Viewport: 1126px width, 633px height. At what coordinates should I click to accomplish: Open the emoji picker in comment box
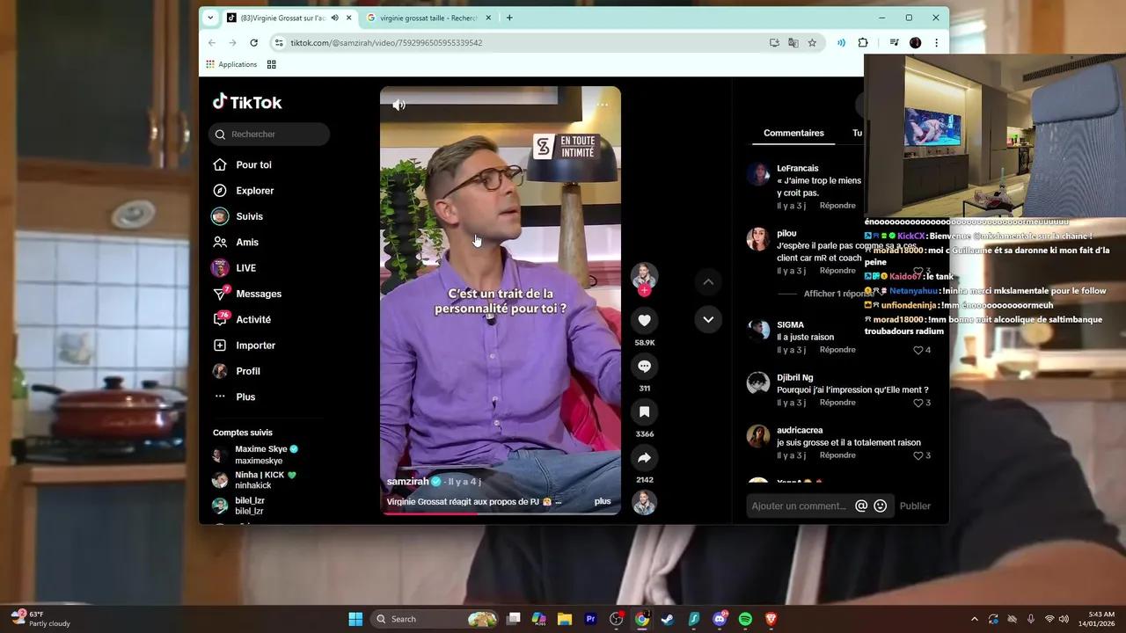880,506
